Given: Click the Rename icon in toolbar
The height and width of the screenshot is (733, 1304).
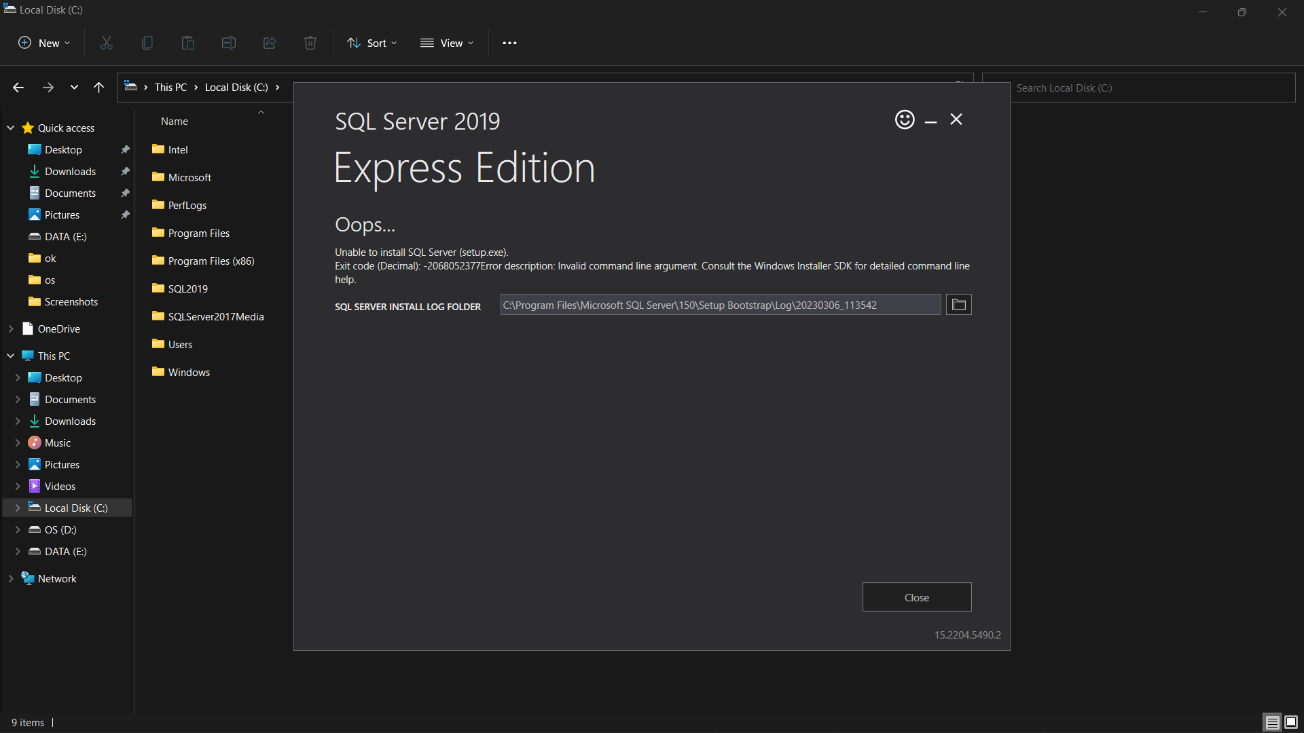Looking at the screenshot, I should [x=229, y=43].
